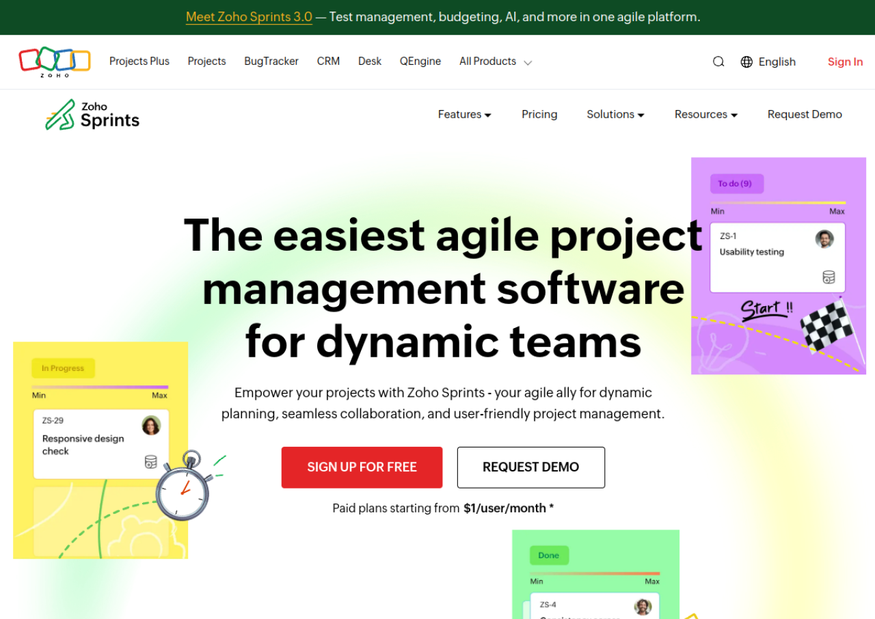This screenshot has width=875, height=619.
Task: Open the Features dropdown menu
Action: pyautogui.click(x=465, y=115)
